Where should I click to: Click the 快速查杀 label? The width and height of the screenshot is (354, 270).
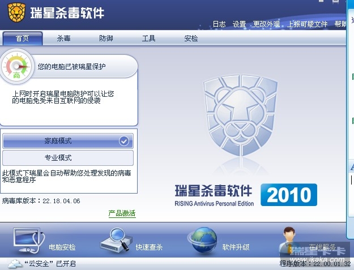(x=149, y=247)
